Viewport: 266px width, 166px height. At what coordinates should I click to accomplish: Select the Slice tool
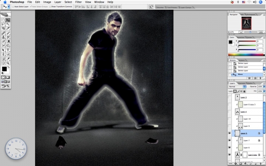(x=8, y=28)
